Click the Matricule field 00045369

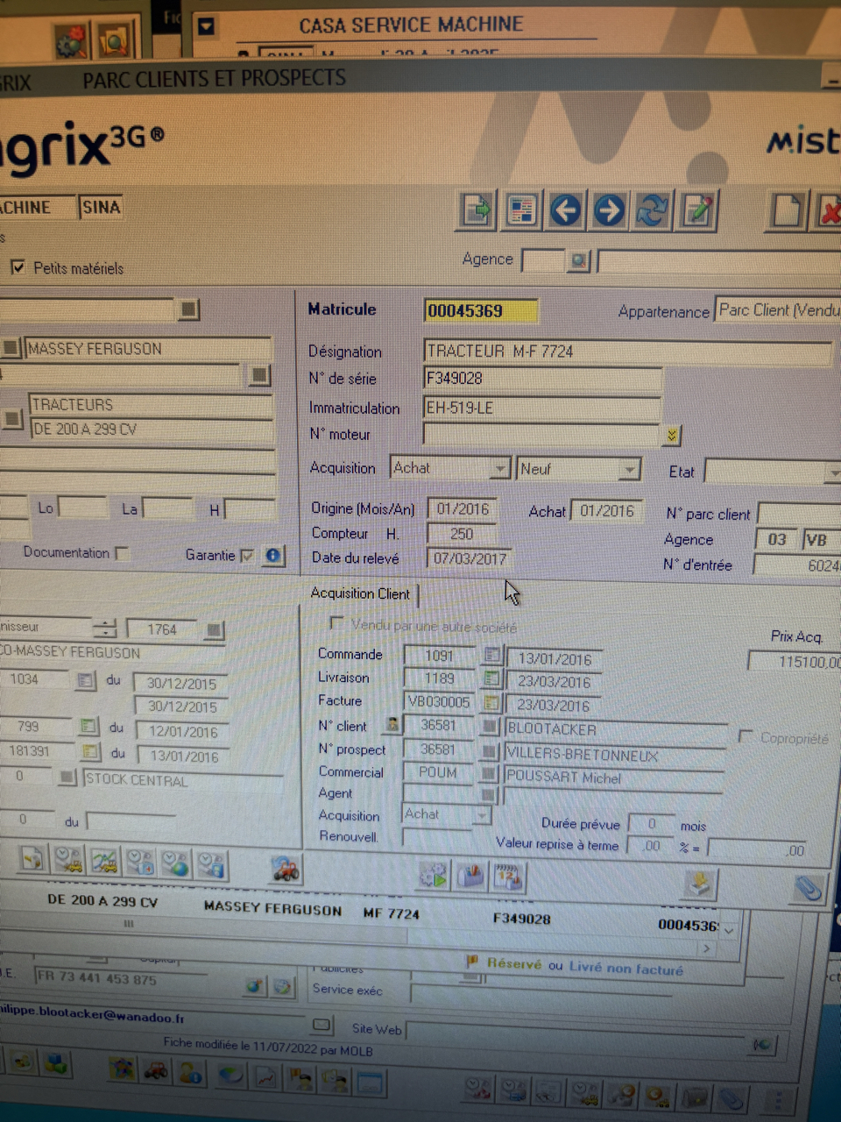[x=480, y=310]
